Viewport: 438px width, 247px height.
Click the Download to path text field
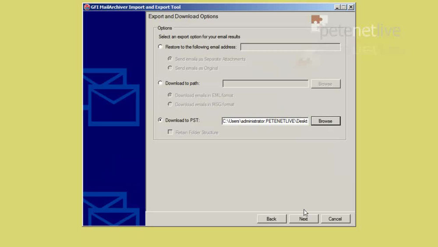coord(265,84)
